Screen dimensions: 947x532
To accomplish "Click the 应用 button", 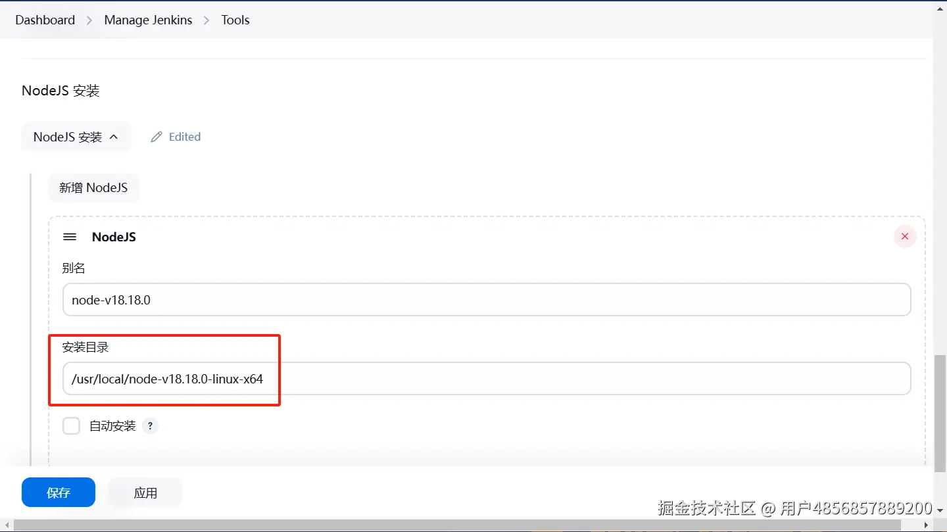I will click(x=145, y=493).
